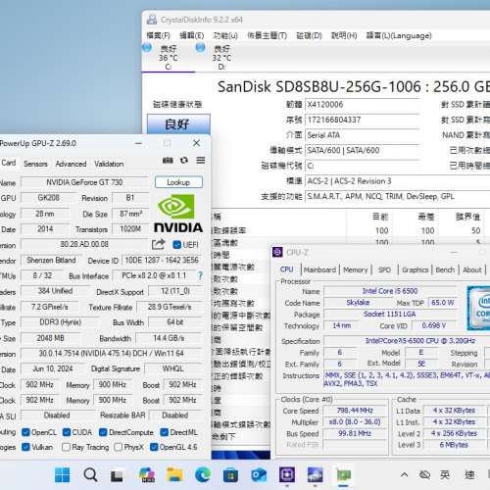The width and height of the screenshot is (490, 490).
Task: Toggle the DirectCompute checkbox
Action: [x=103, y=432]
